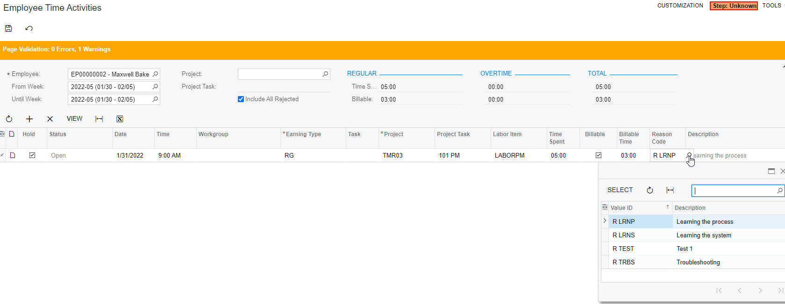Screen dimensions: 785x304
Task: Open the TOOLS menu
Action: point(771,6)
